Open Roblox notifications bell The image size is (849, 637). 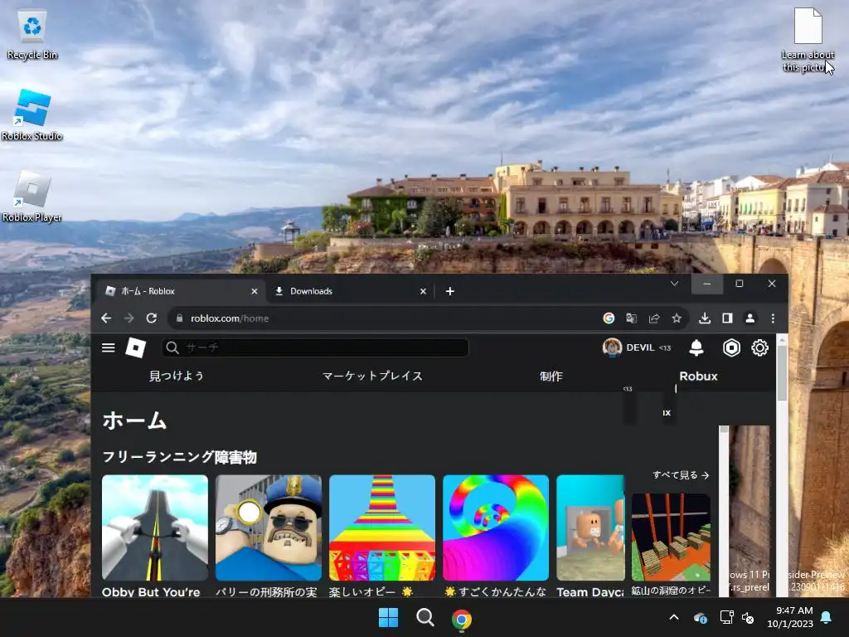pyautogui.click(x=696, y=348)
